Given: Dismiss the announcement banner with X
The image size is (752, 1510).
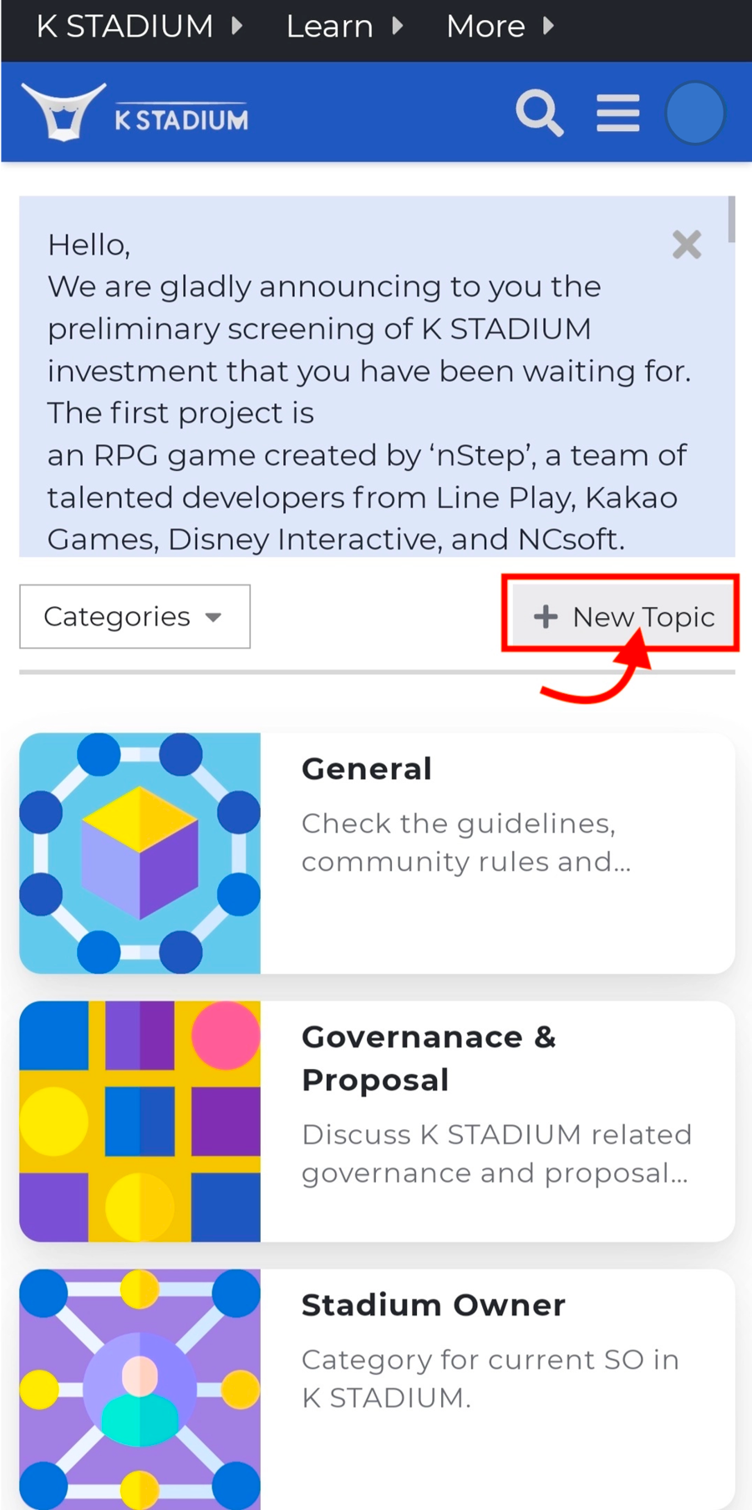Looking at the screenshot, I should [686, 245].
